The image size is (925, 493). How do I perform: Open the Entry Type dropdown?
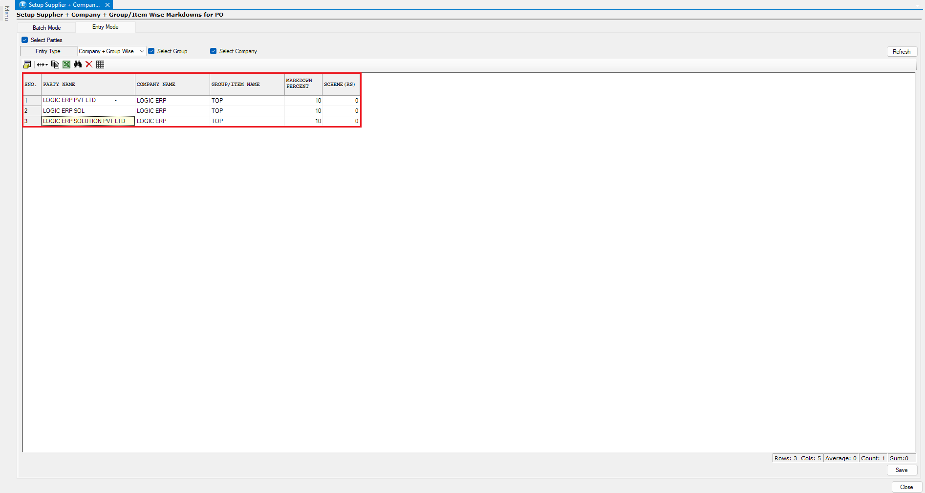pyautogui.click(x=111, y=51)
